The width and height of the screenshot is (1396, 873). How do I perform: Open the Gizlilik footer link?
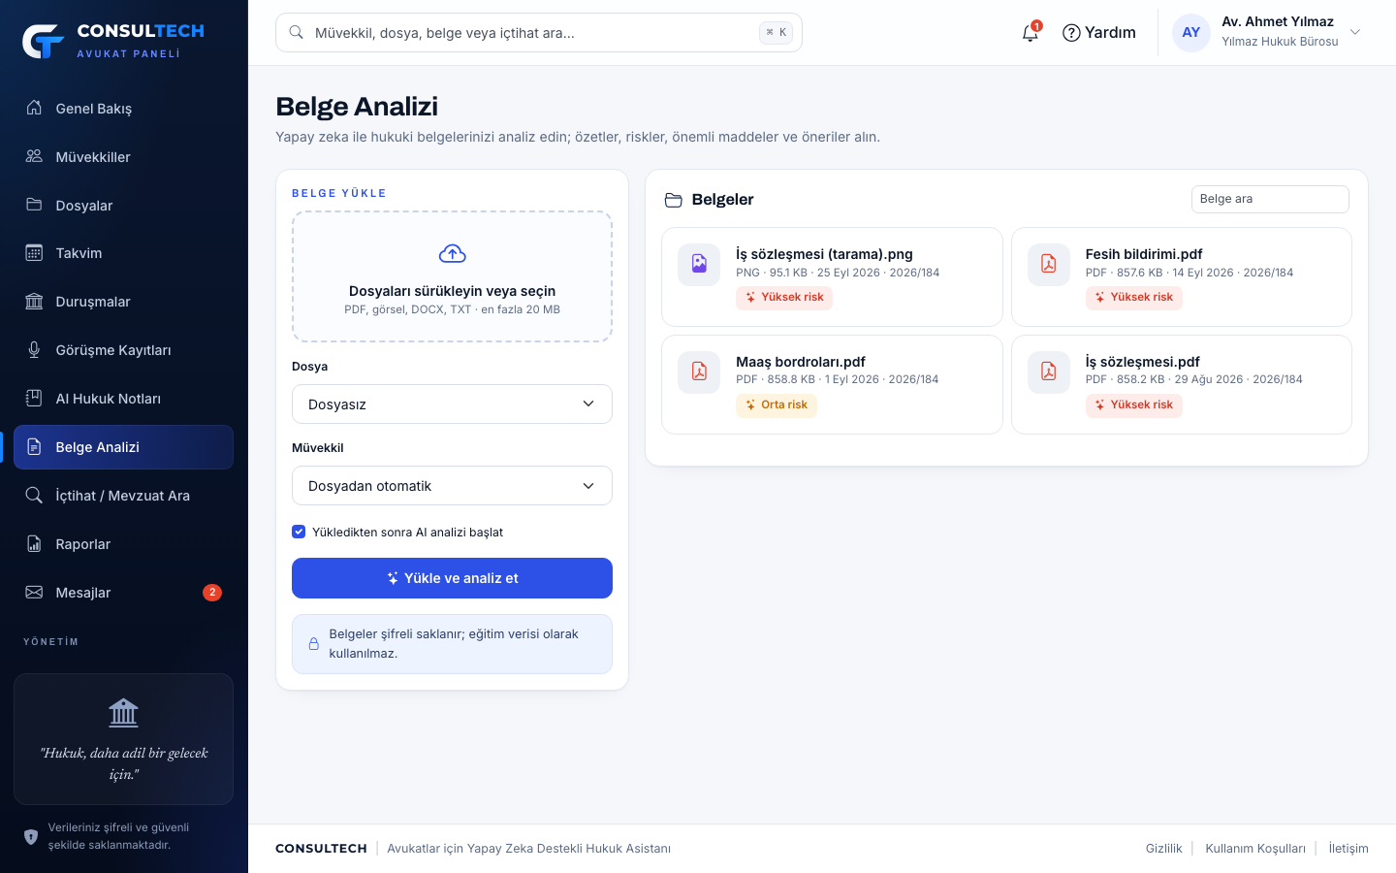pyautogui.click(x=1163, y=849)
